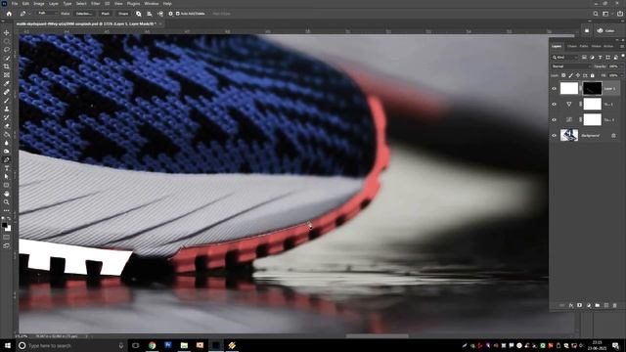
Task: Select the Dodge tool
Action: pyautogui.click(x=7, y=152)
